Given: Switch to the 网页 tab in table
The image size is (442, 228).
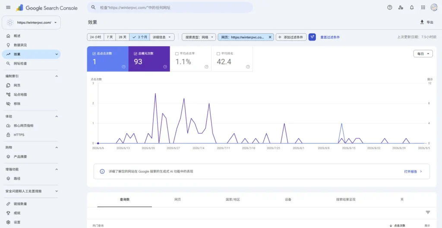Looking at the screenshot, I should point(177,200).
